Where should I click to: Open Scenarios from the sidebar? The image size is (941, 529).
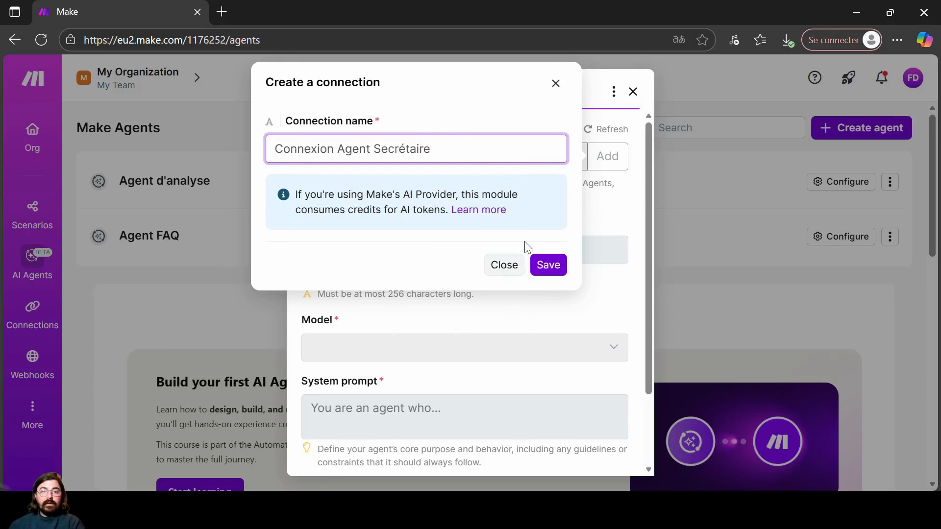coord(32,215)
